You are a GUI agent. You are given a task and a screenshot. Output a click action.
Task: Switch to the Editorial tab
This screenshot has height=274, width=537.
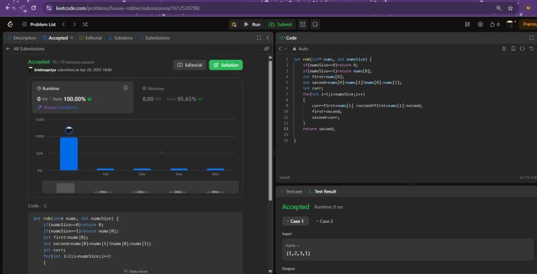(x=91, y=38)
